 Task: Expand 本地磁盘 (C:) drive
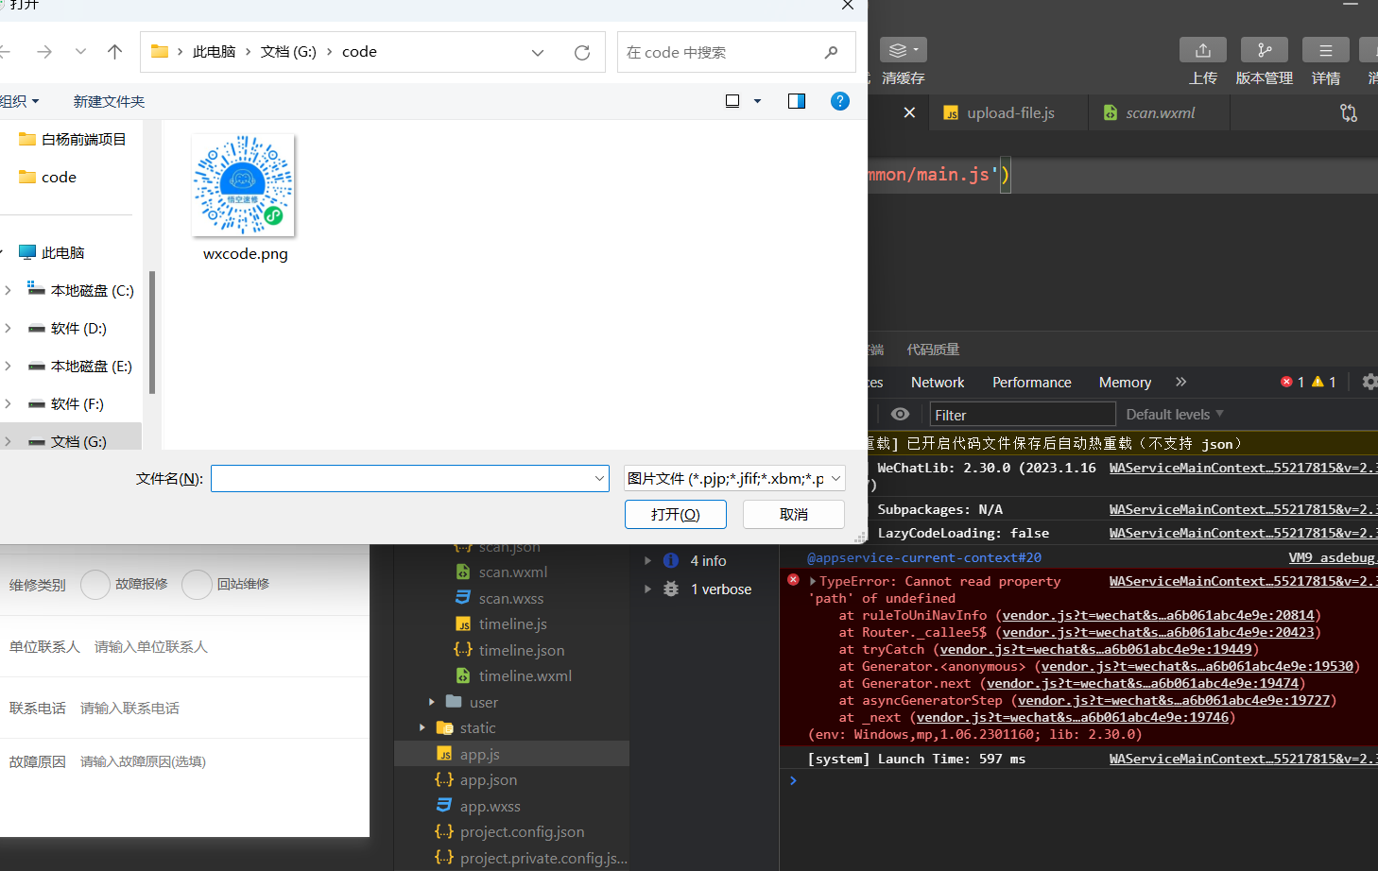click(8, 290)
